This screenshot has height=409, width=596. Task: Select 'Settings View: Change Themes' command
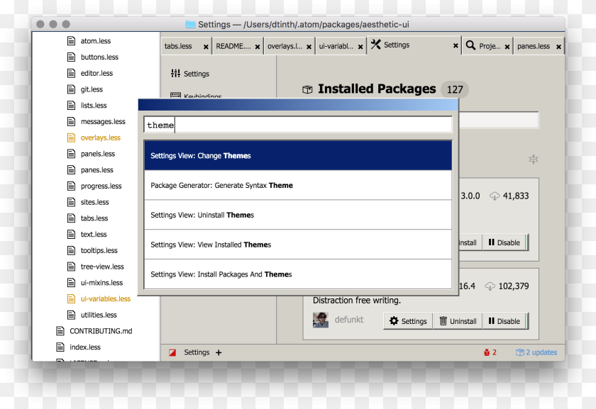pyautogui.click(x=298, y=155)
